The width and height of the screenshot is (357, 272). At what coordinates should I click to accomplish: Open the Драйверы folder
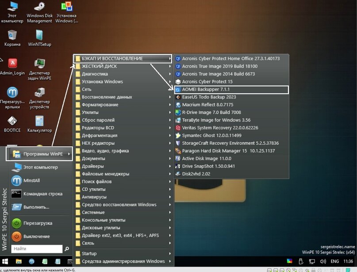point(123,166)
